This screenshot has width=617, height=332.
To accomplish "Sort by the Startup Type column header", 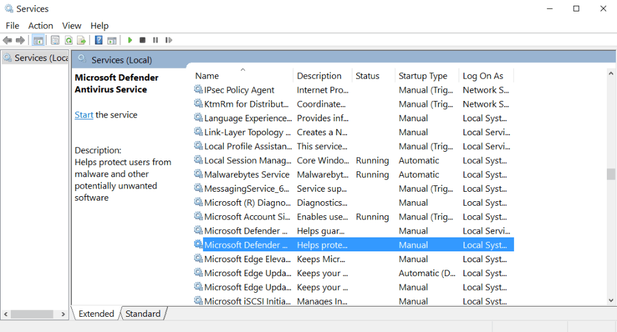I will point(427,76).
